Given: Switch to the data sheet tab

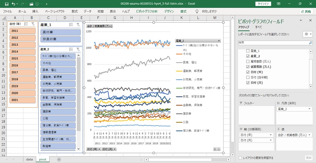Looking at the screenshot, I should (x=29, y=159).
